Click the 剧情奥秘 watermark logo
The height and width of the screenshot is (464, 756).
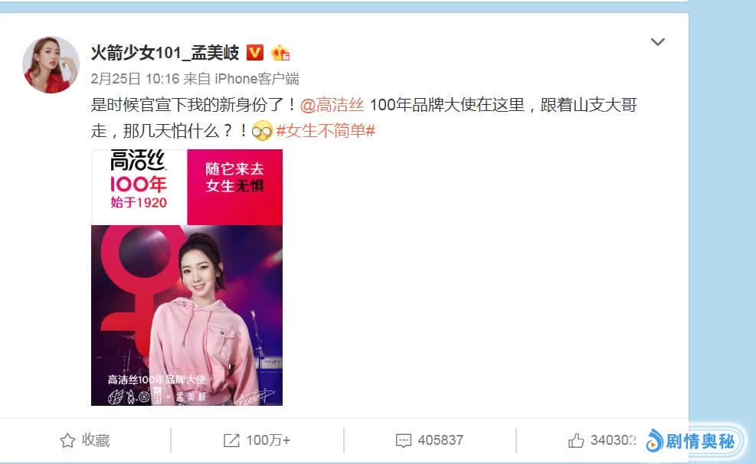coord(691,441)
